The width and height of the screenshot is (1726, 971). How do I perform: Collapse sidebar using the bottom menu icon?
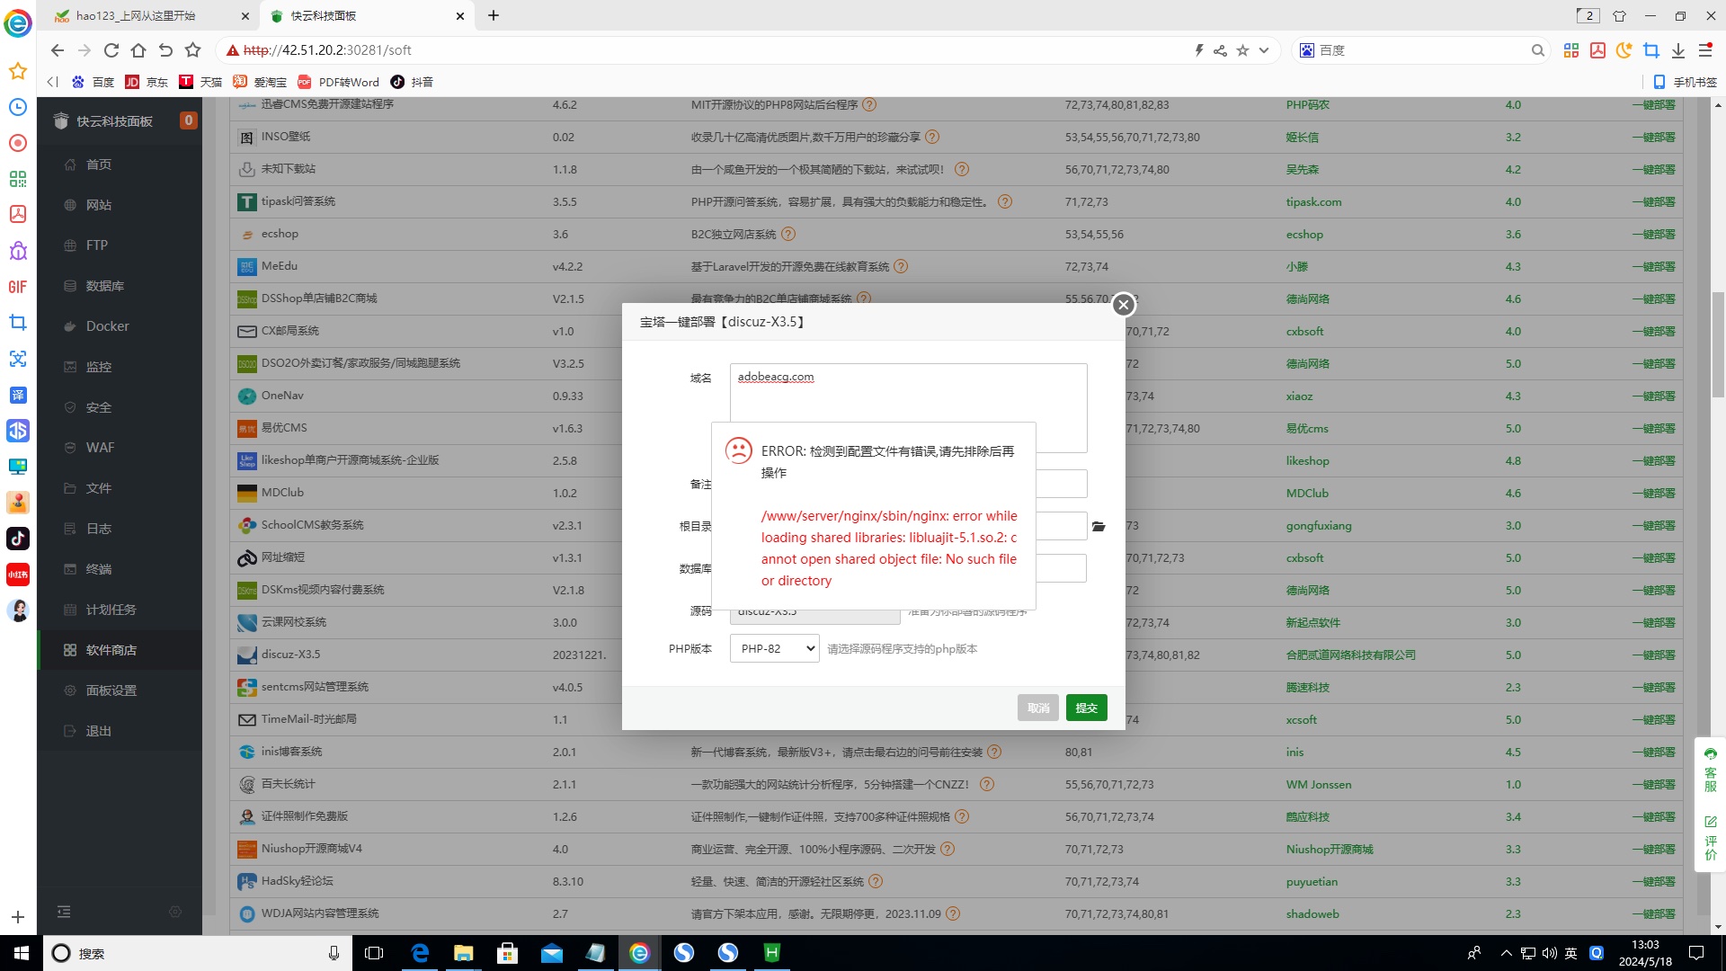point(64,912)
